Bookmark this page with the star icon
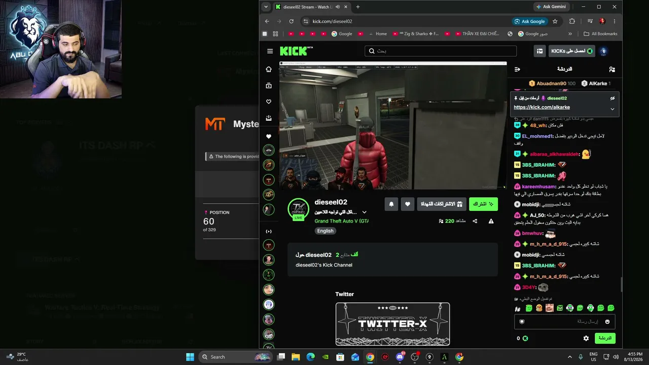Screen dimensions: 649x365 click(555, 21)
